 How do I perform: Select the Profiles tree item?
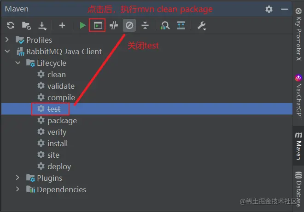(x=39, y=40)
